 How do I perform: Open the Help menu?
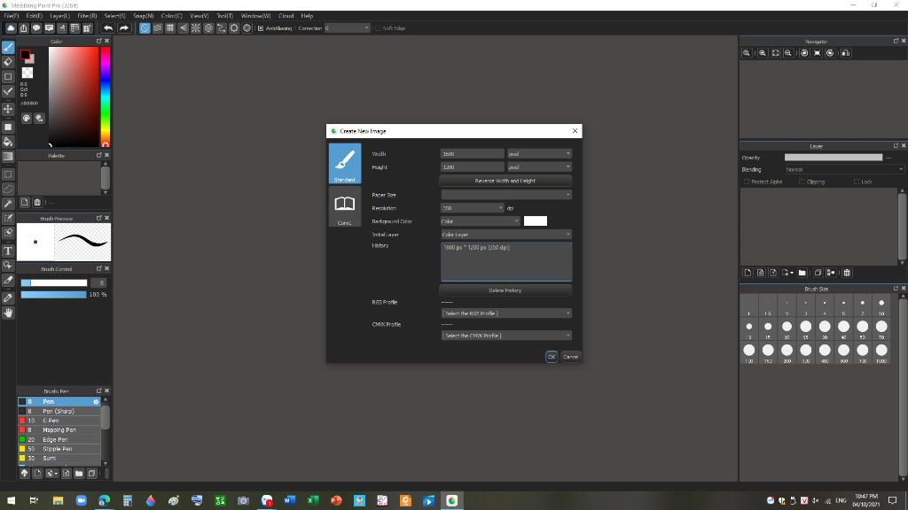pyautogui.click(x=307, y=16)
